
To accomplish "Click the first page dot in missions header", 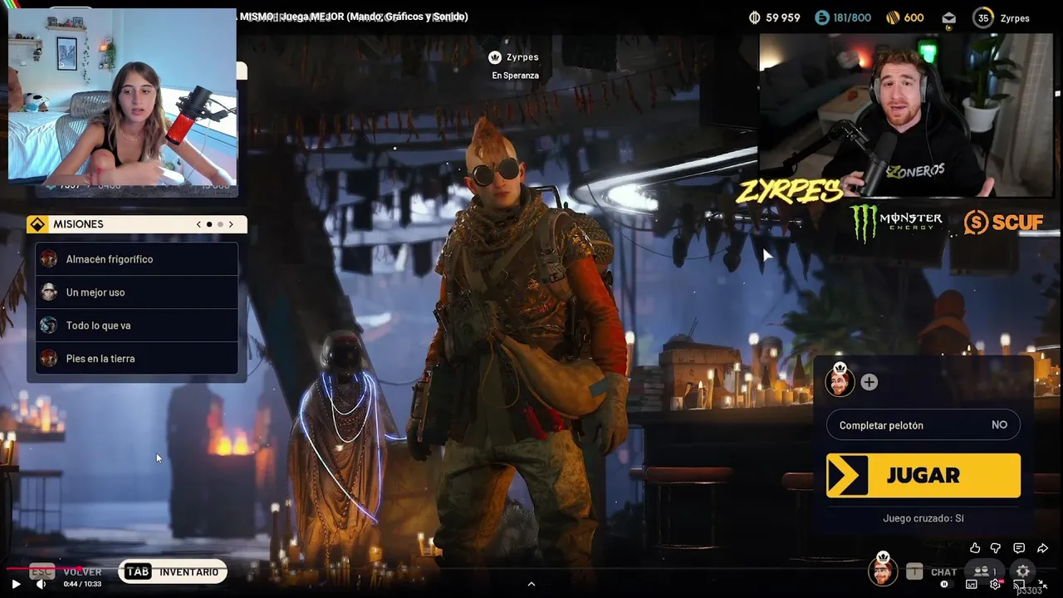I will click(x=209, y=224).
